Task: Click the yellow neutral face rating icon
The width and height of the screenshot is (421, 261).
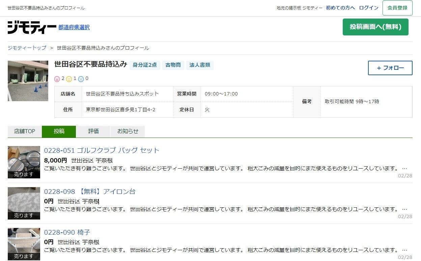Action: (x=69, y=79)
